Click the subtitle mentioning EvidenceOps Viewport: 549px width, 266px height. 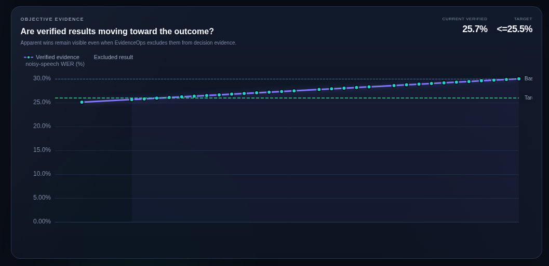point(128,43)
